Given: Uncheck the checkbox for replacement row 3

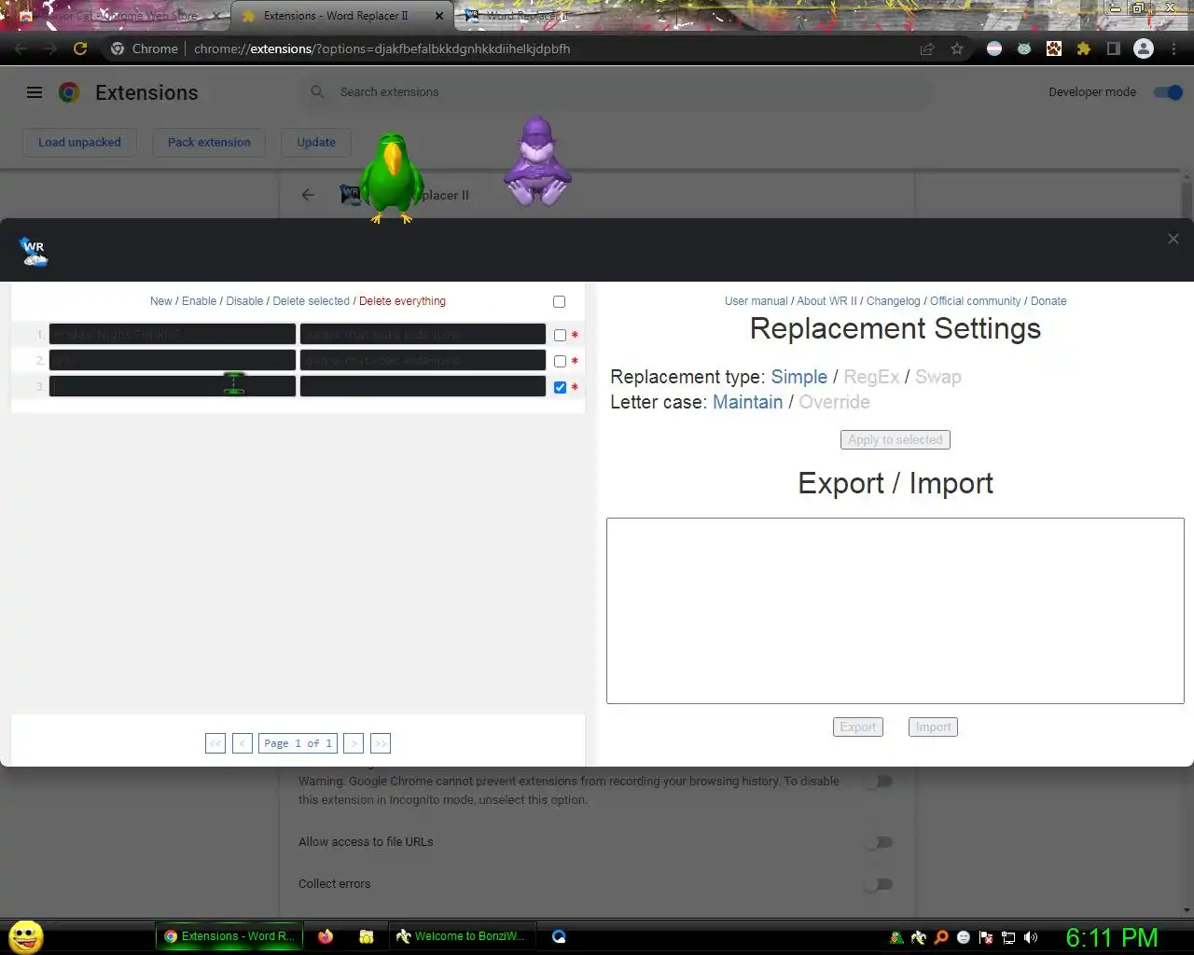Looking at the screenshot, I should coord(560,387).
